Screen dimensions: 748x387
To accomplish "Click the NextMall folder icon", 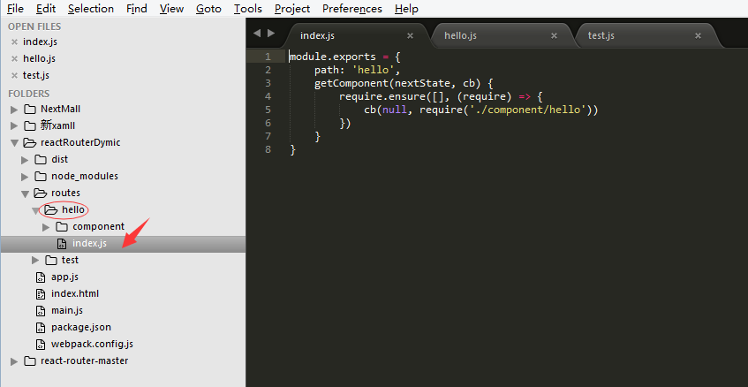I will point(29,110).
